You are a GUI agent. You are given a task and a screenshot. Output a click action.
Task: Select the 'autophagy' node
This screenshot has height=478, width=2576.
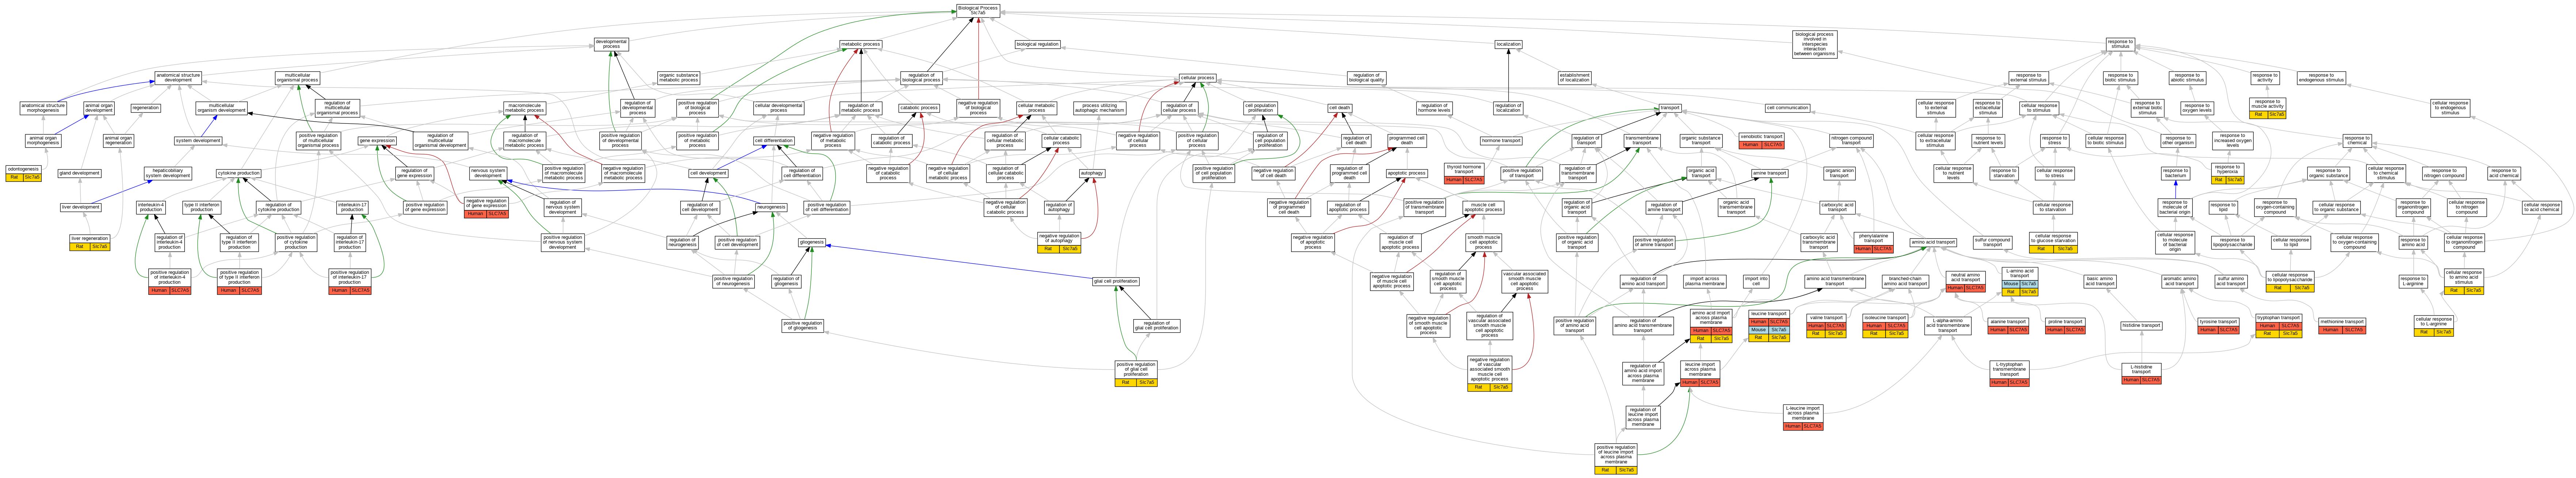pos(1092,173)
